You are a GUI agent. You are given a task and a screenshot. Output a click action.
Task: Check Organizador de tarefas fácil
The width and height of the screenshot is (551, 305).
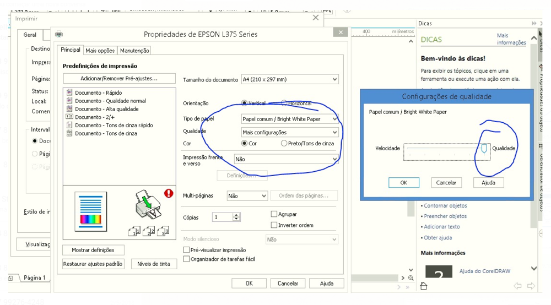click(x=187, y=259)
